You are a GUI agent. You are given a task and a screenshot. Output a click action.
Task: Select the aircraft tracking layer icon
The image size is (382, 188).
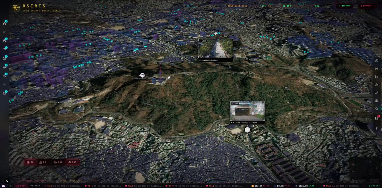click(4, 32)
